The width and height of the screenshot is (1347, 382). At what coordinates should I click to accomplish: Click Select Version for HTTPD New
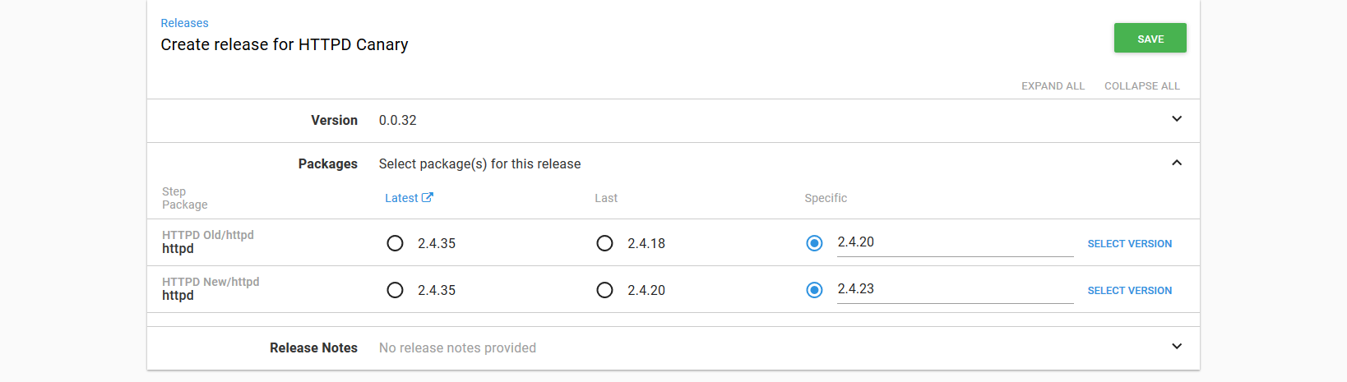[1129, 291]
